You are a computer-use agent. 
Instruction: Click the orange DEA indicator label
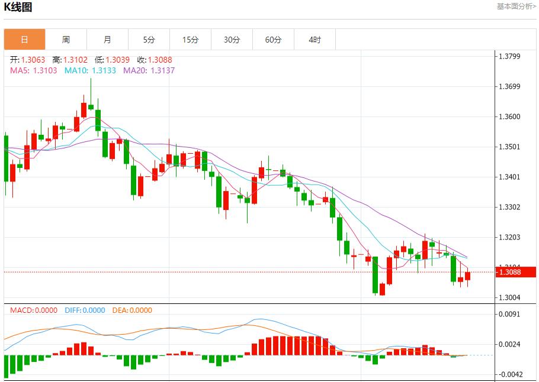(131, 310)
